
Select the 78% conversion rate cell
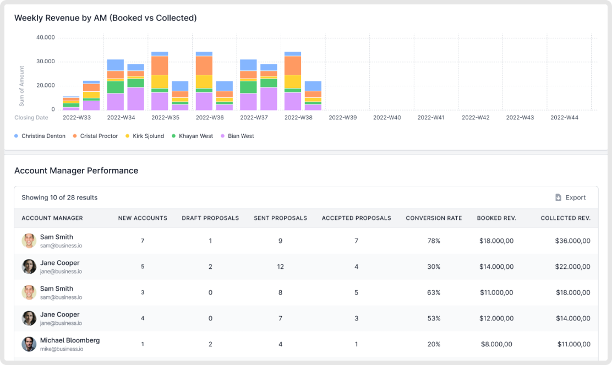434,241
